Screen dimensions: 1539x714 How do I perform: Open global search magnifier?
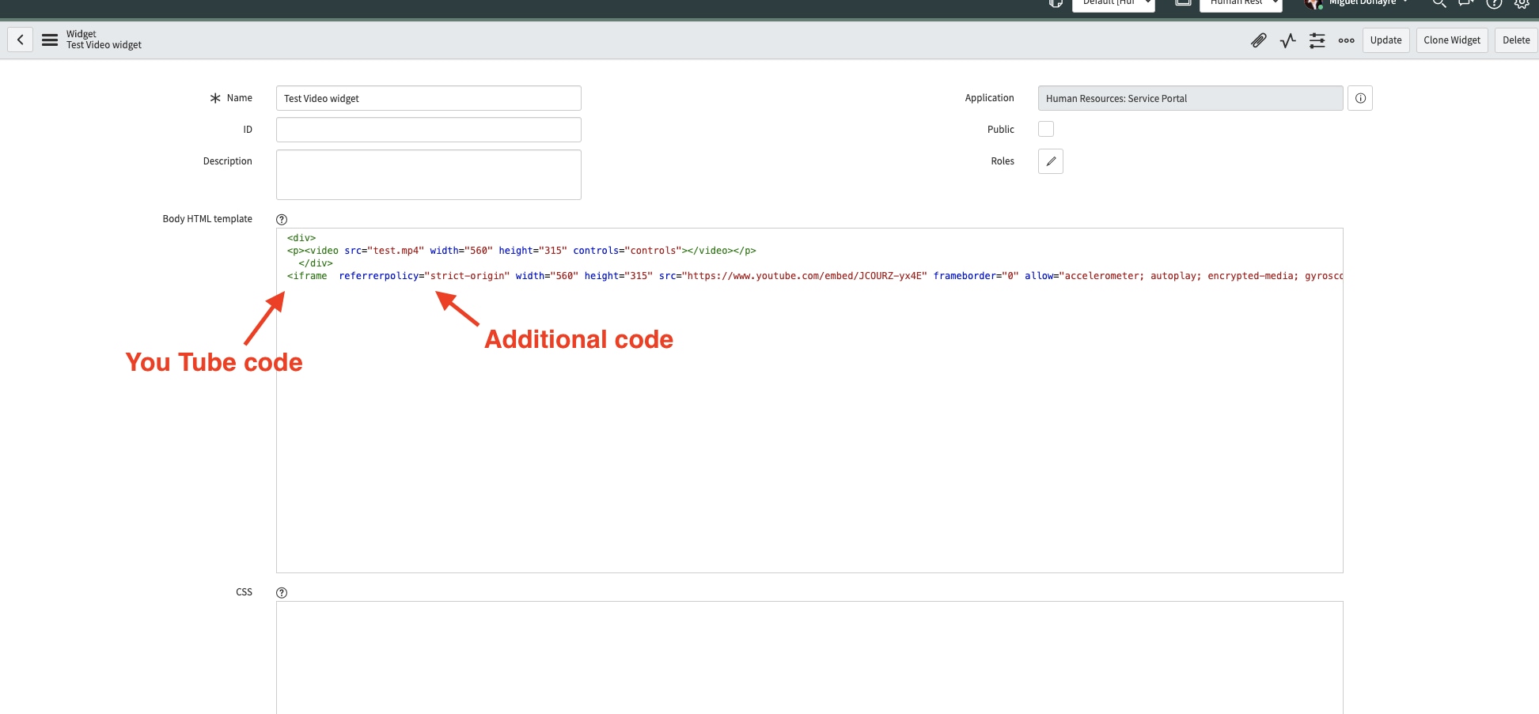pyautogui.click(x=1439, y=4)
